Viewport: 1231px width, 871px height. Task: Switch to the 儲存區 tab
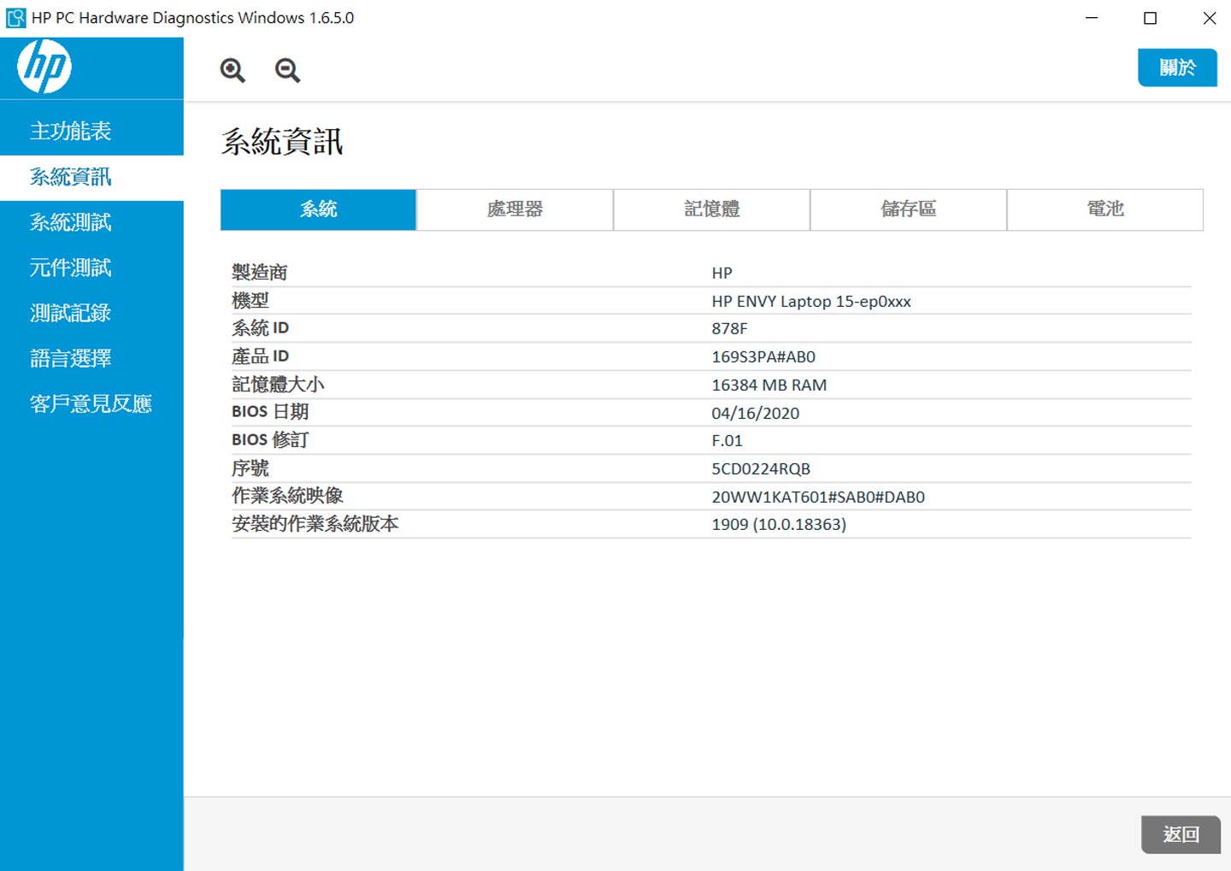pyautogui.click(x=908, y=209)
